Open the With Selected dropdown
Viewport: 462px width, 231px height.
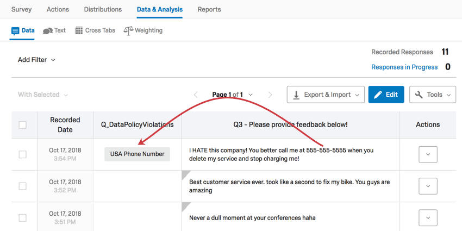(x=43, y=95)
